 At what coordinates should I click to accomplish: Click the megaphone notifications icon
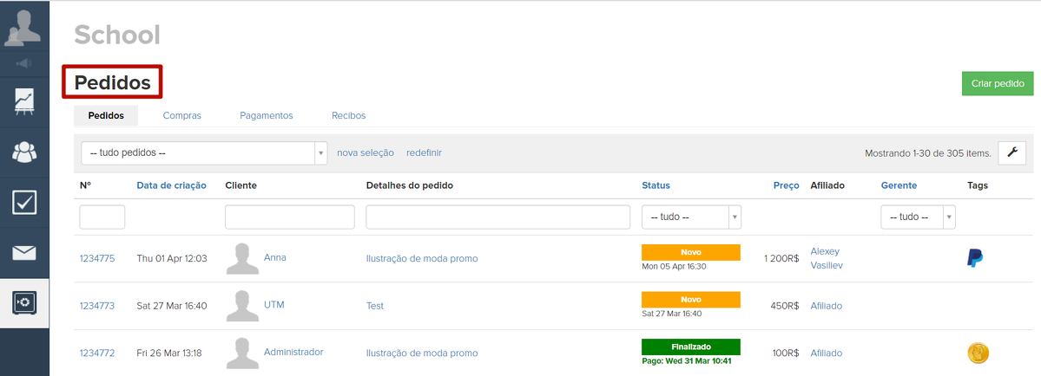[24, 63]
